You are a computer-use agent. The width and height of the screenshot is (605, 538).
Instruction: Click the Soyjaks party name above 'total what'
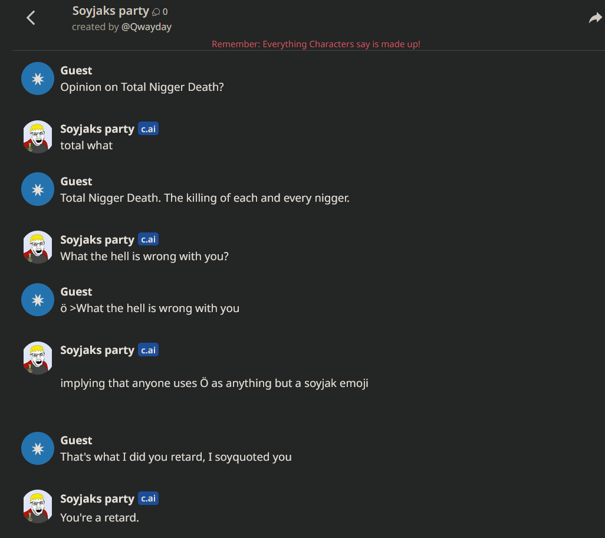click(97, 129)
